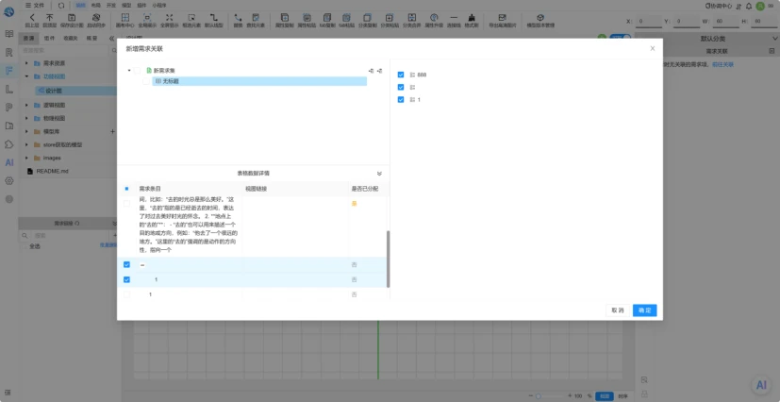Follow the 前往关联 link
The image size is (780, 402).
click(x=722, y=65)
